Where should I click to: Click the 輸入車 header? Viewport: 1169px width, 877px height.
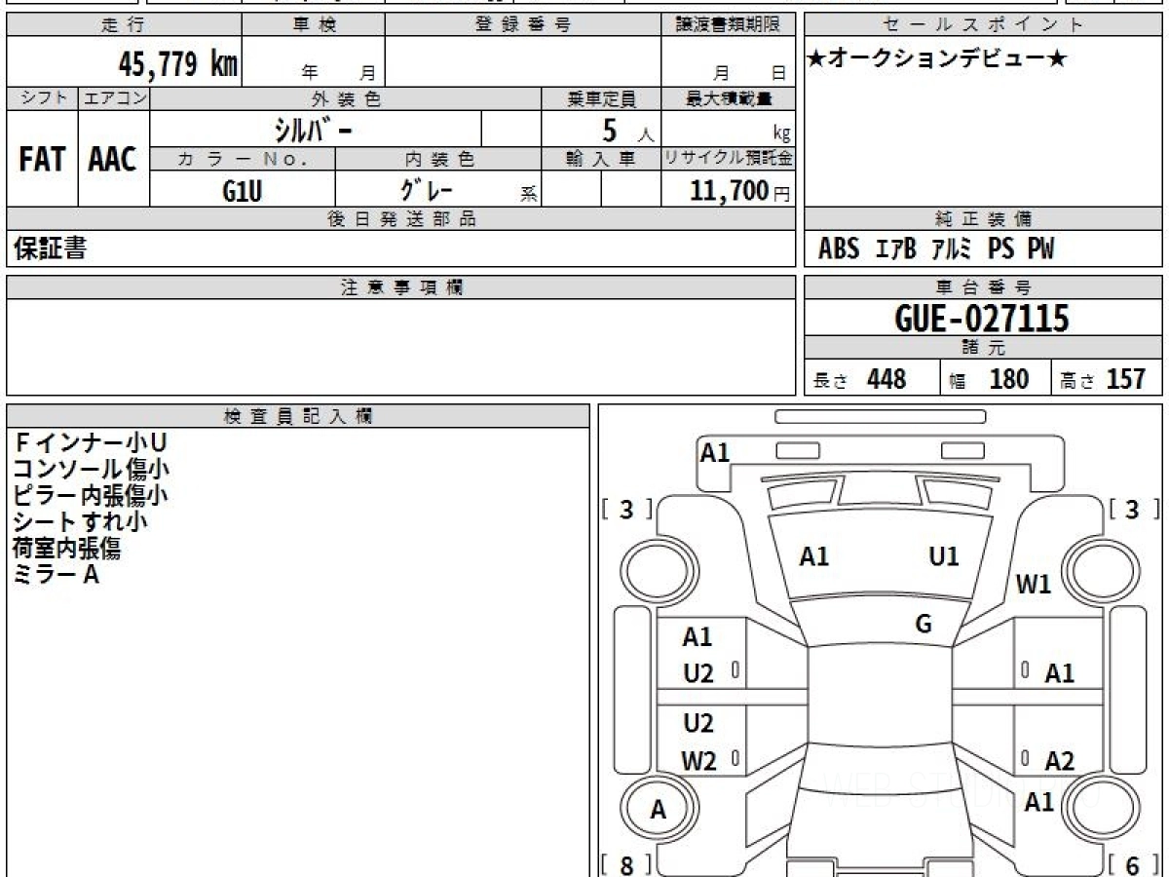point(601,159)
